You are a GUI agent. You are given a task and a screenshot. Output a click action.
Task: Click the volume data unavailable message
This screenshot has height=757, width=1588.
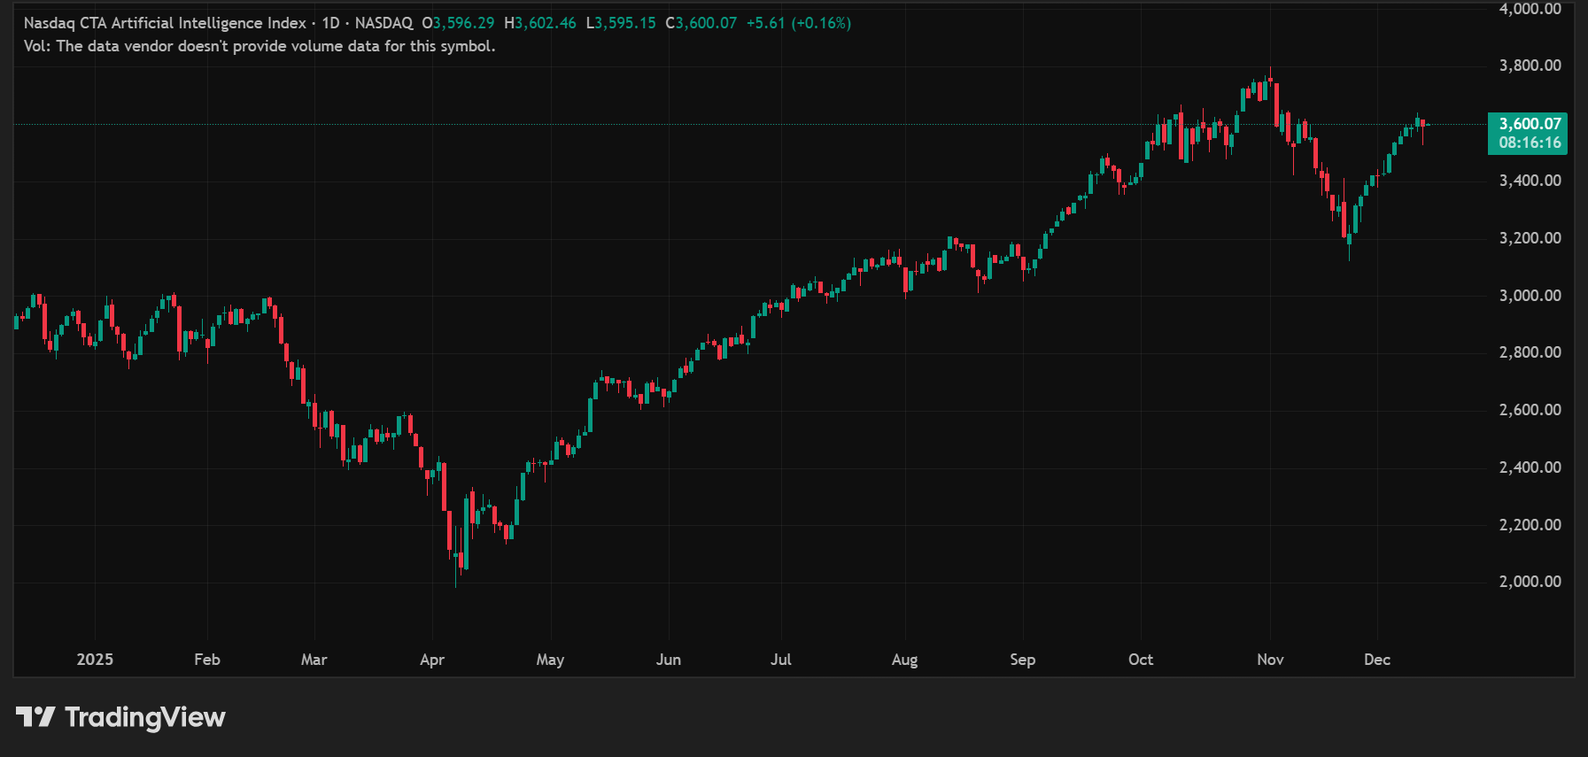[x=260, y=46]
